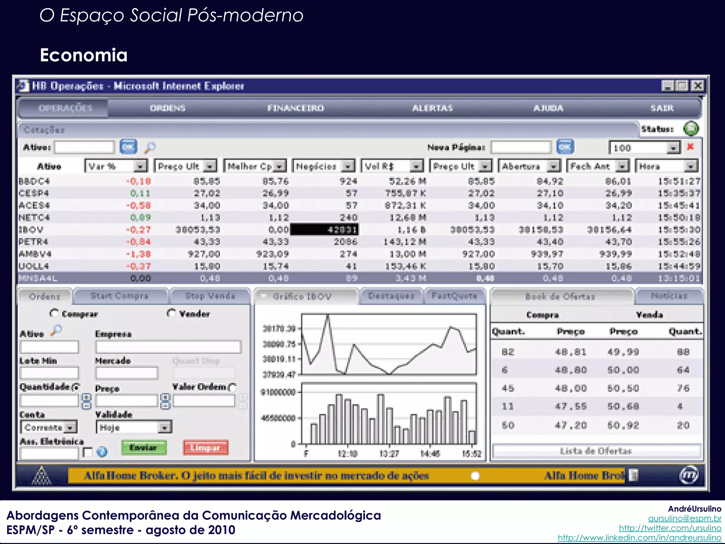Select the PETR4 row in quotes table

coord(359,242)
